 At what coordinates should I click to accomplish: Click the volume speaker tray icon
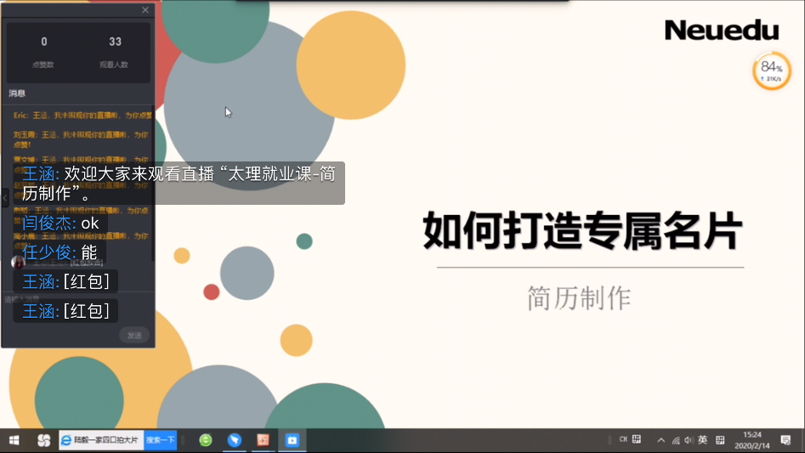tap(689, 440)
